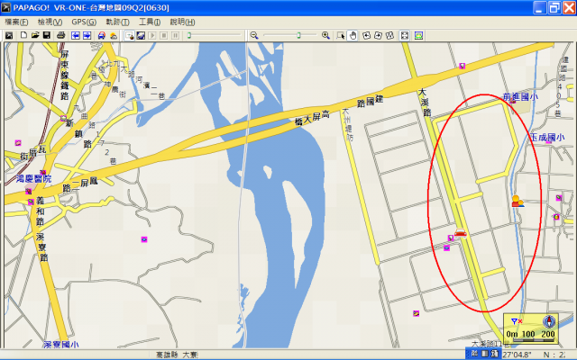Zoom in with the plus magnifier

(x=325, y=35)
